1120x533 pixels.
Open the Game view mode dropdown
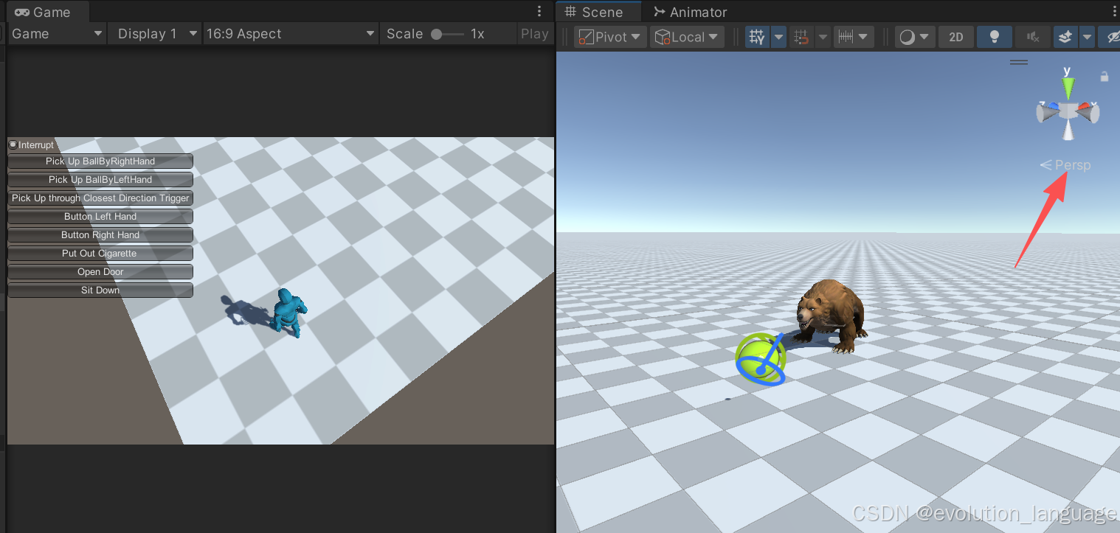[57, 34]
